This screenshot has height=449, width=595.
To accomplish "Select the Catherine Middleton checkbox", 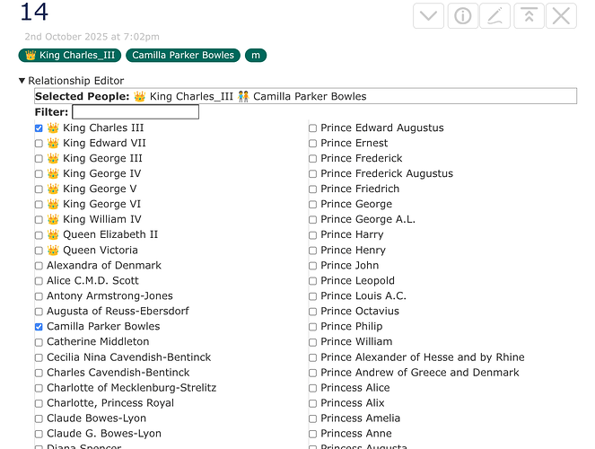I will pyautogui.click(x=39, y=342).
